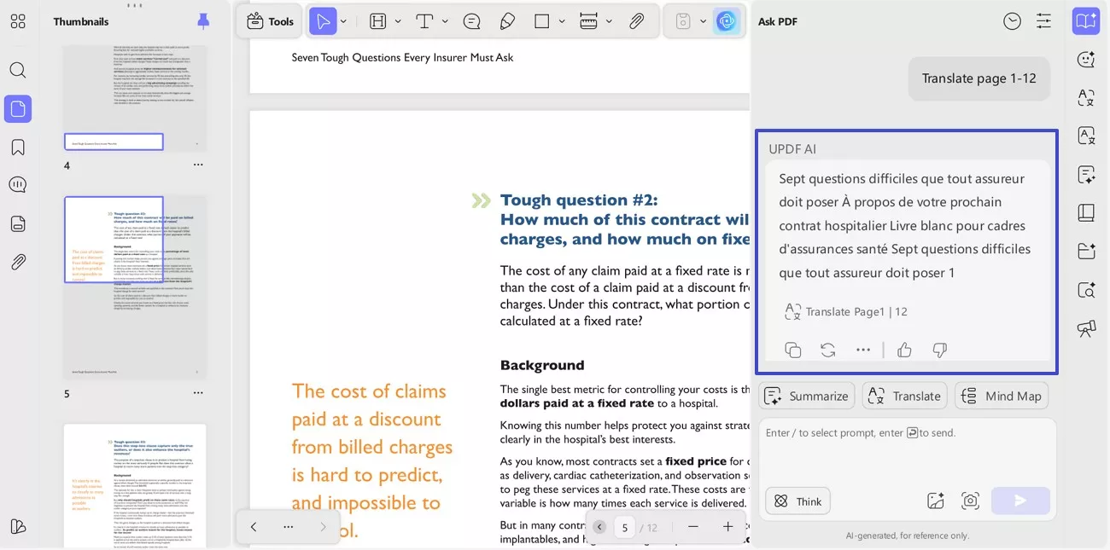Click the Summarize button
Image resolution: width=1110 pixels, height=550 pixels.
tap(806, 395)
